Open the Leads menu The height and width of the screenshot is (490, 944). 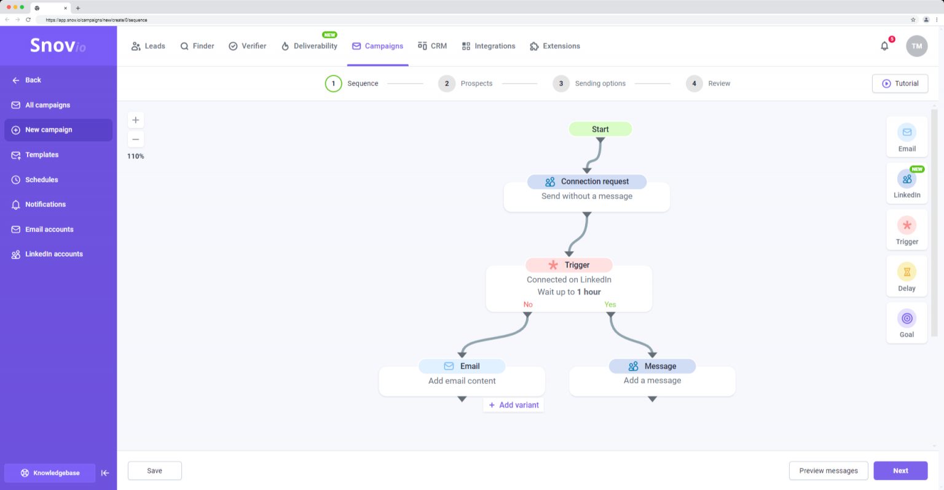(148, 46)
